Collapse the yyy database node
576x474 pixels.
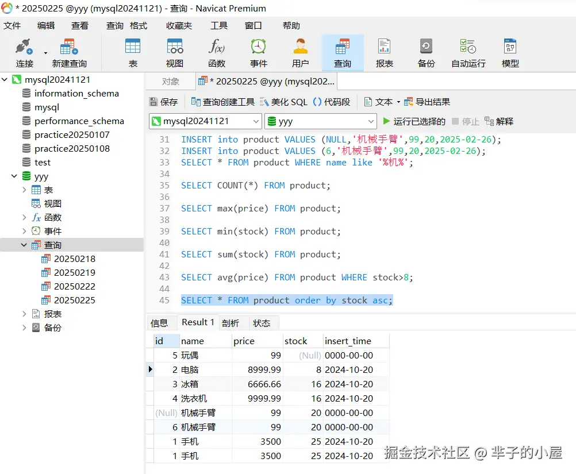(14, 176)
